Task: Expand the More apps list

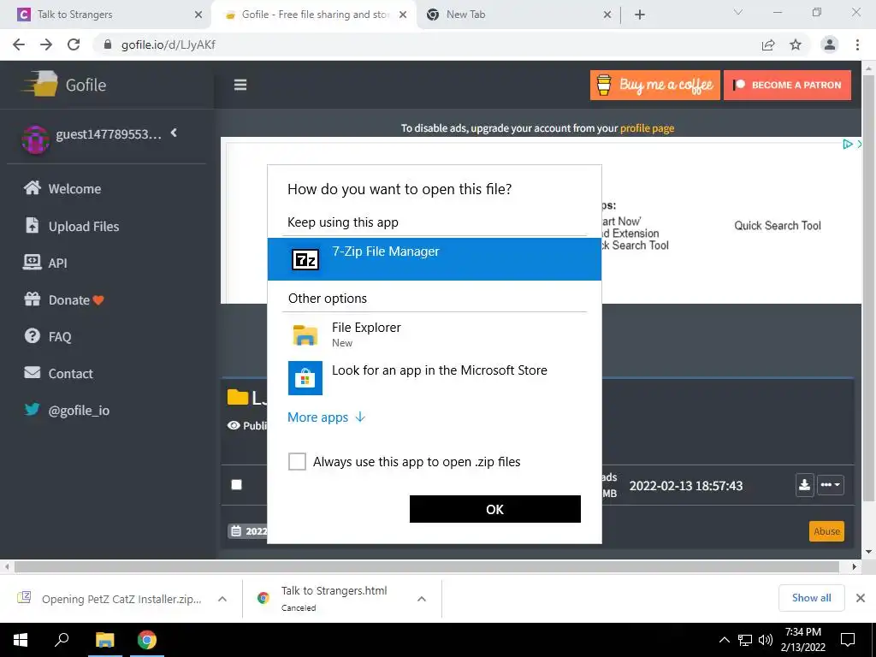Action: pyautogui.click(x=326, y=417)
